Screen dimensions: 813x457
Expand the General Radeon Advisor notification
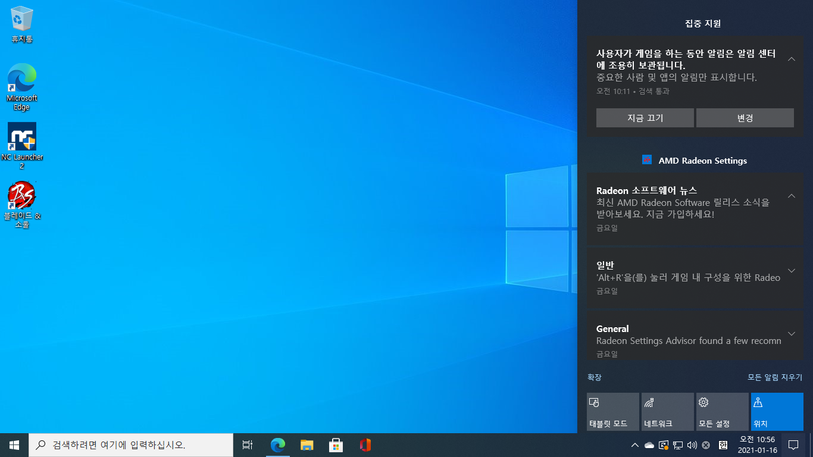(792, 334)
